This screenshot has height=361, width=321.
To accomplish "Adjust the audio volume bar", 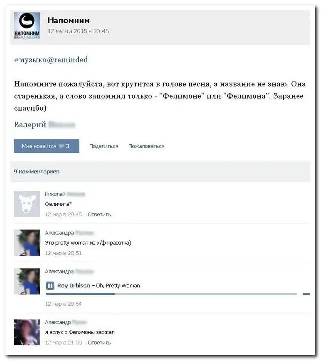I will (307, 294).
